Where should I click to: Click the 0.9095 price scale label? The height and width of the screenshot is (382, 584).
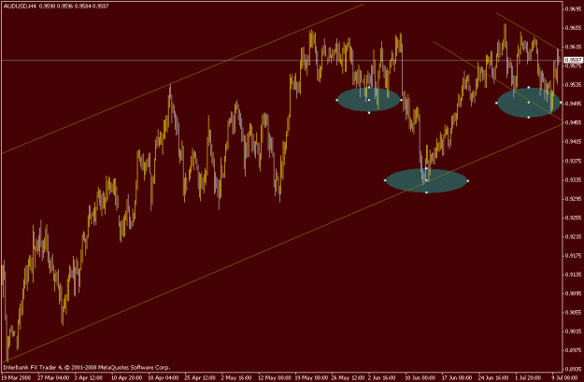tap(574, 293)
